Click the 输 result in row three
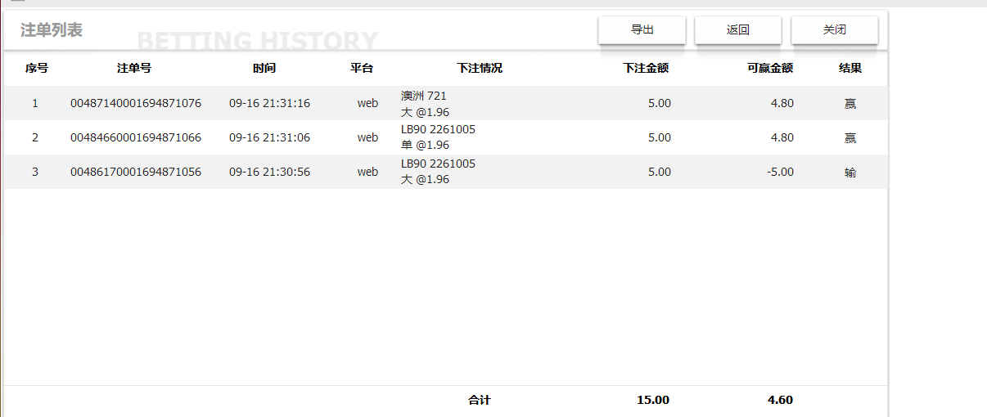 [x=850, y=173]
